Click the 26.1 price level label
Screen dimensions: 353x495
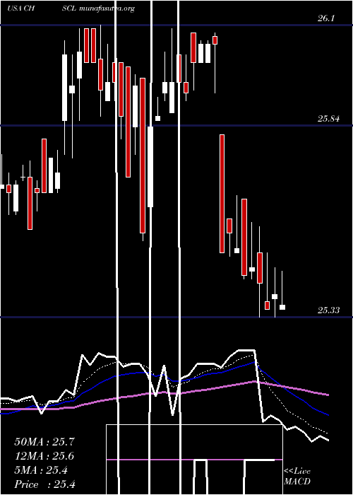[x=325, y=18]
